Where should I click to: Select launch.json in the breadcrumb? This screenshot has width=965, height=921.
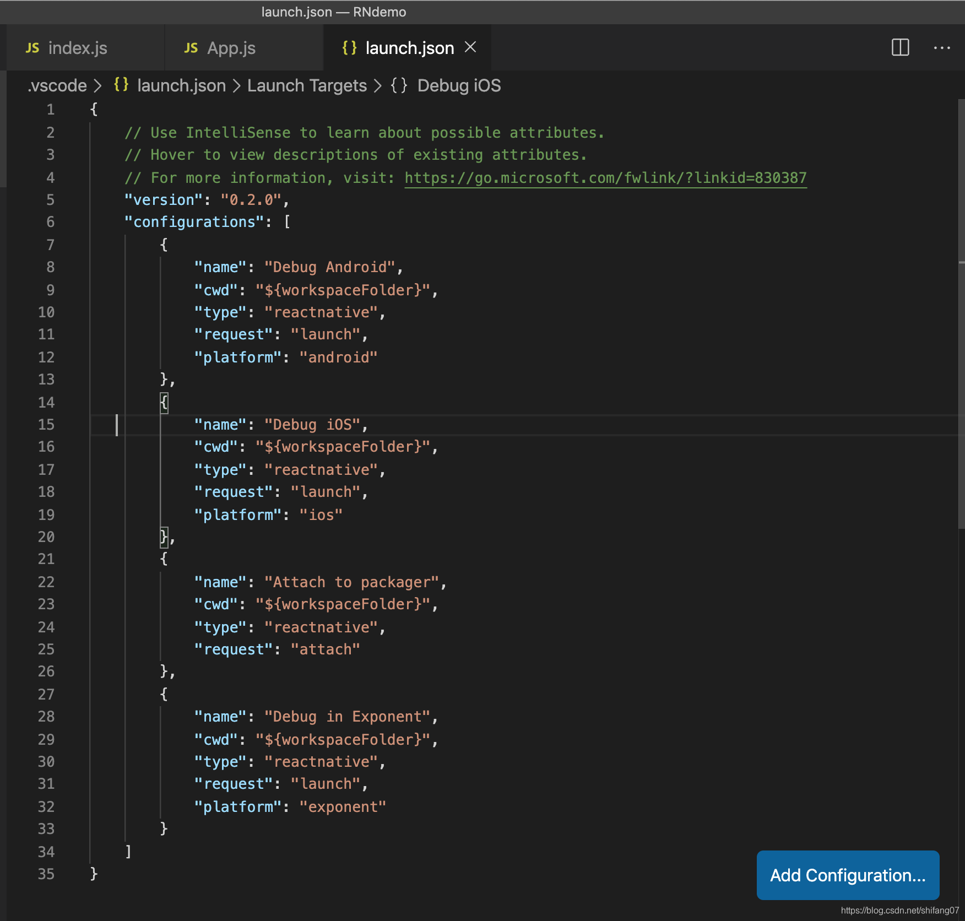(181, 86)
